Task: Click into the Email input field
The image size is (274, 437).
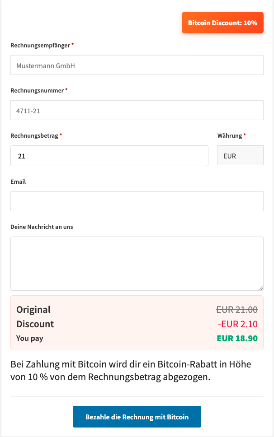Action: pos(137,201)
